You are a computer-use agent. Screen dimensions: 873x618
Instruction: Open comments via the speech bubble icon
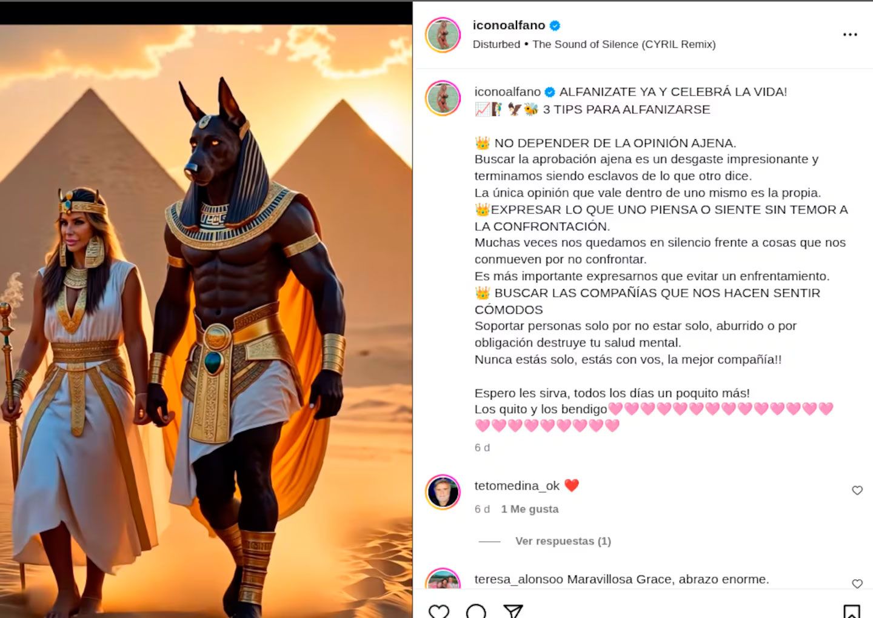[476, 611]
